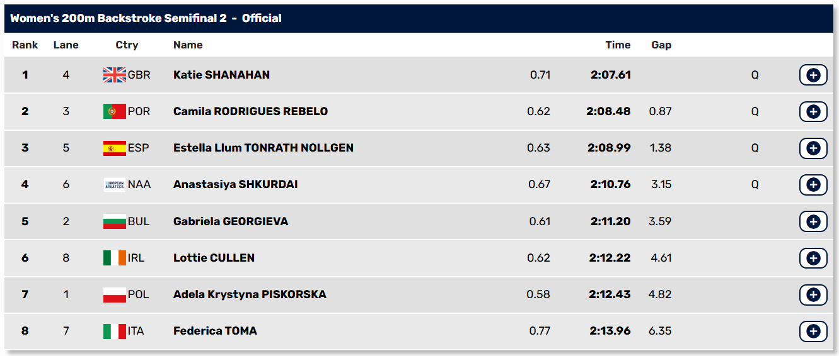The height and width of the screenshot is (356, 839).
Task: Click plus button beside Gabriela GEORGIEVA
Action: 813,221
